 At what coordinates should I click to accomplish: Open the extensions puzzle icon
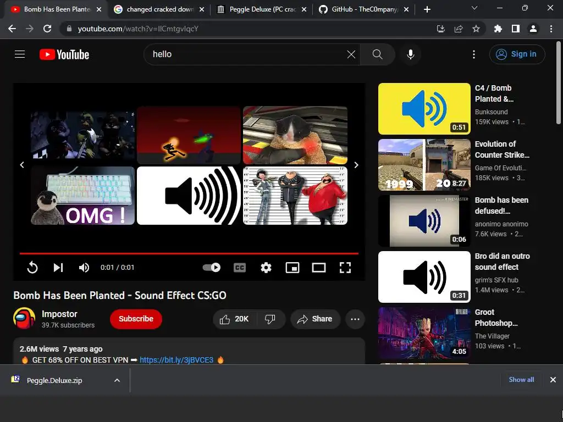498,29
